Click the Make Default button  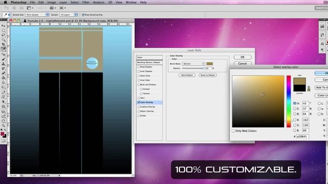click(187, 75)
